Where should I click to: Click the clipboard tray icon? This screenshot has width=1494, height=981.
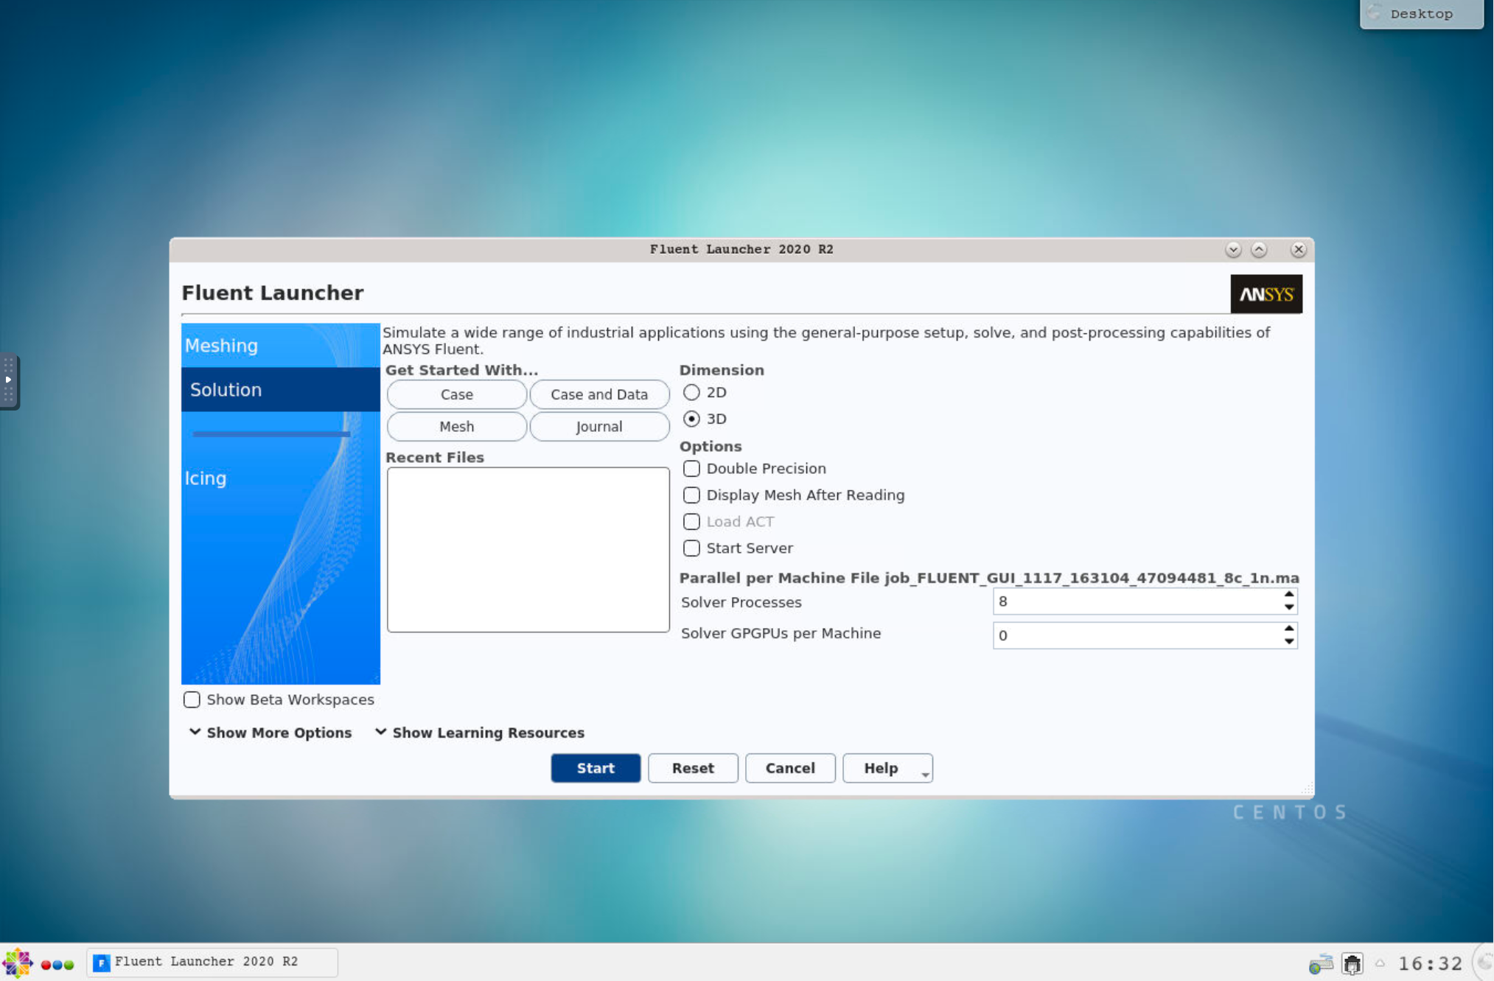click(x=1352, y=963)
